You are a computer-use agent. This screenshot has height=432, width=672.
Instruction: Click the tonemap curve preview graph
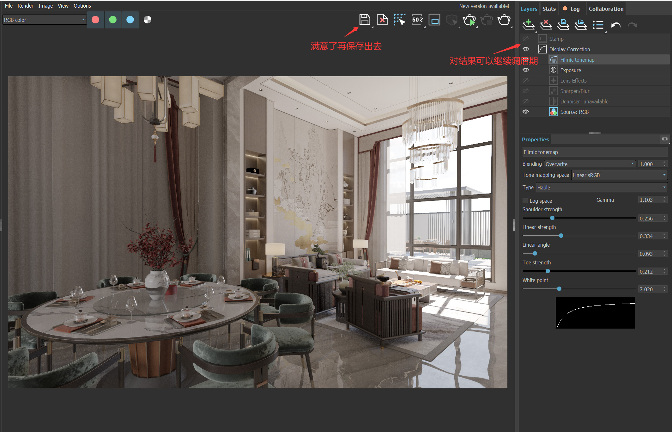point(595,312)
